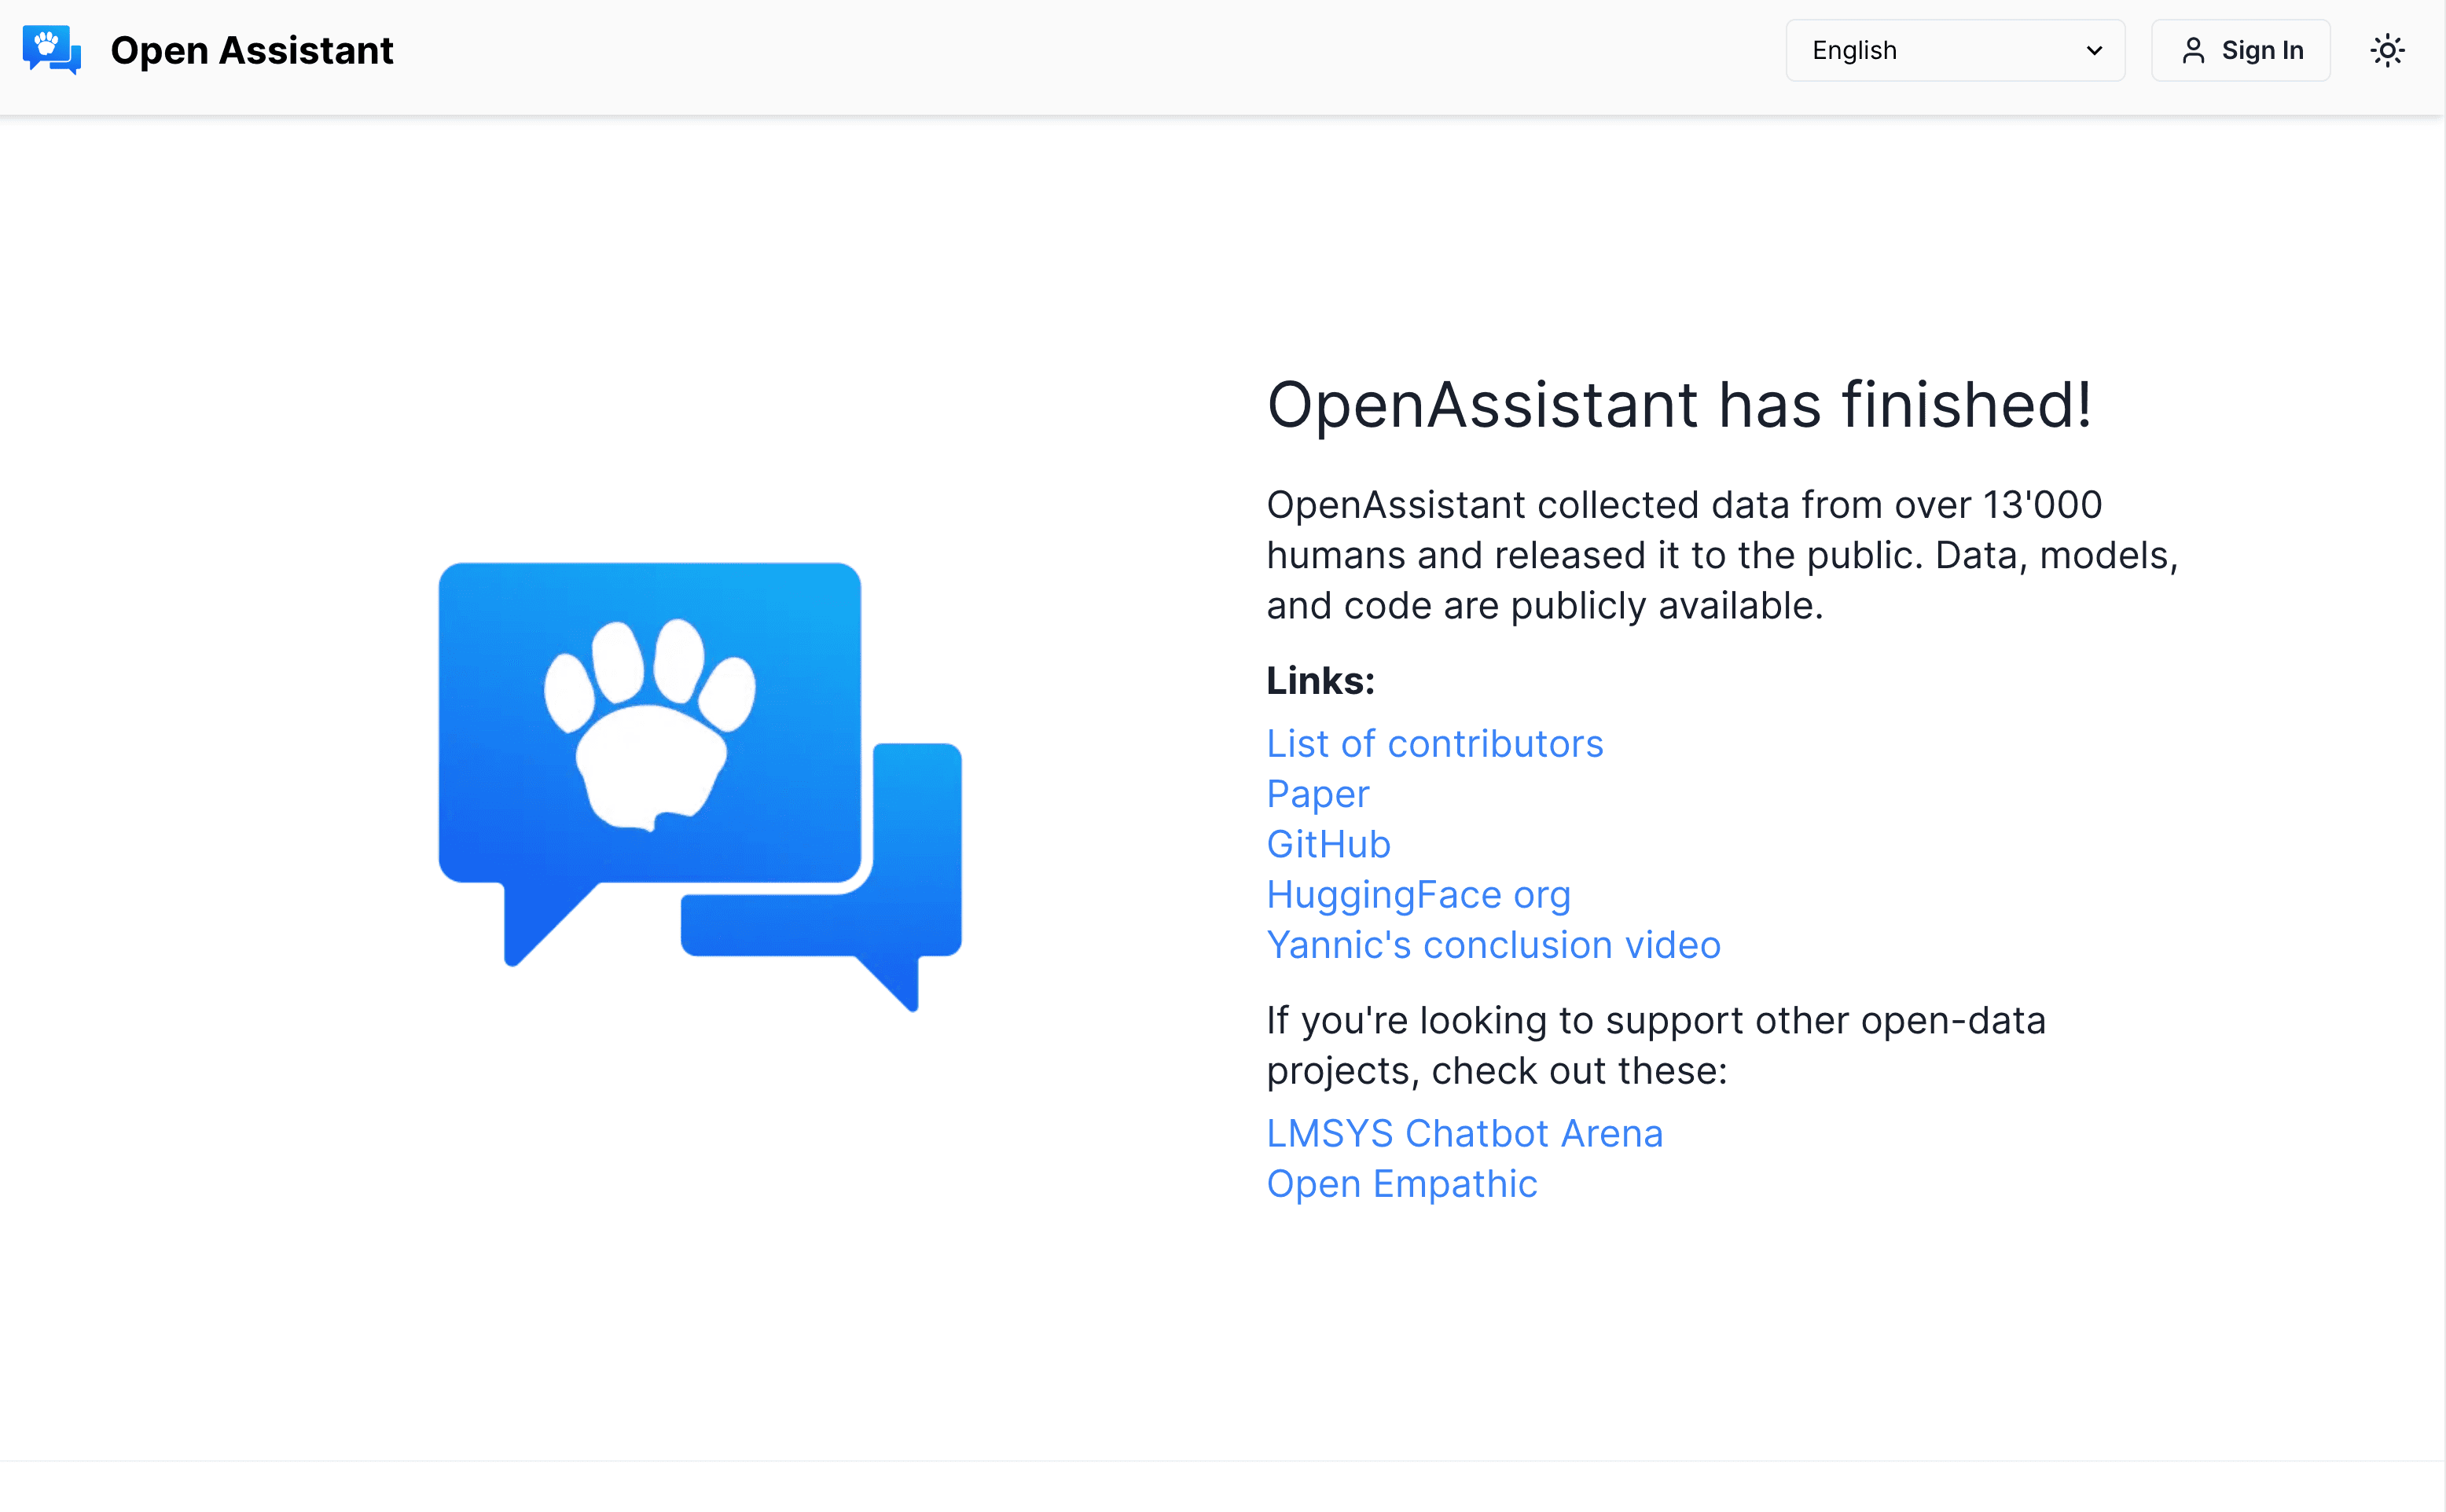Click the OpenAssistant chat bubble icon
Screen dimensions: 2446x1512
click(x=53, y=50)
